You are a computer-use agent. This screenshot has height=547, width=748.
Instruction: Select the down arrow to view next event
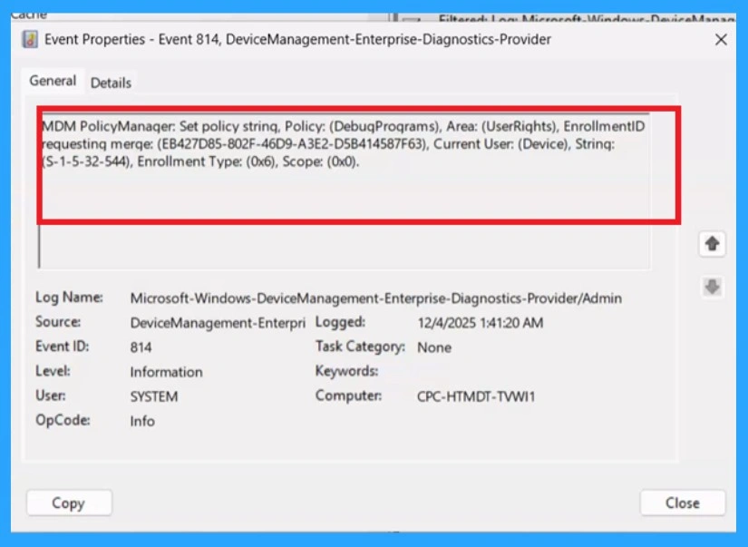pyautogui.click(x=713, y=285)
